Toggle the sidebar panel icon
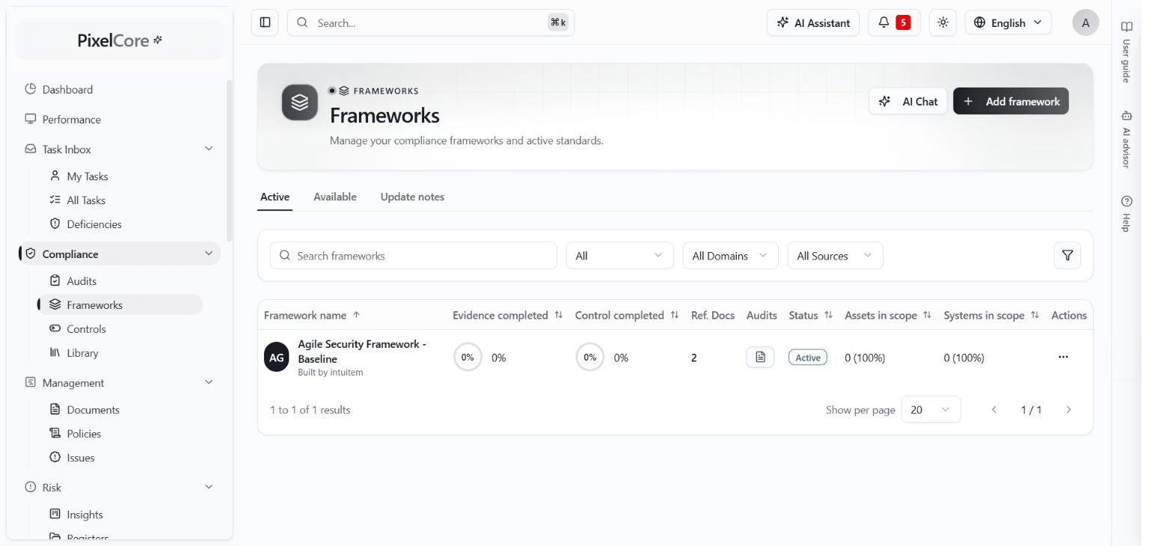 (x=265, y=22)
